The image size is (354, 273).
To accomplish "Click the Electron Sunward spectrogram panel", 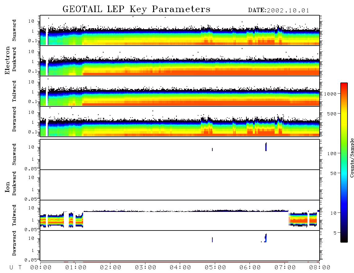I will tap(180, 30).
